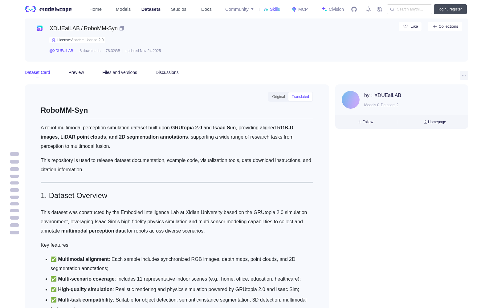Open Files and versions tab
Screen dimensions: 493x308
click(x=120, y=72)
